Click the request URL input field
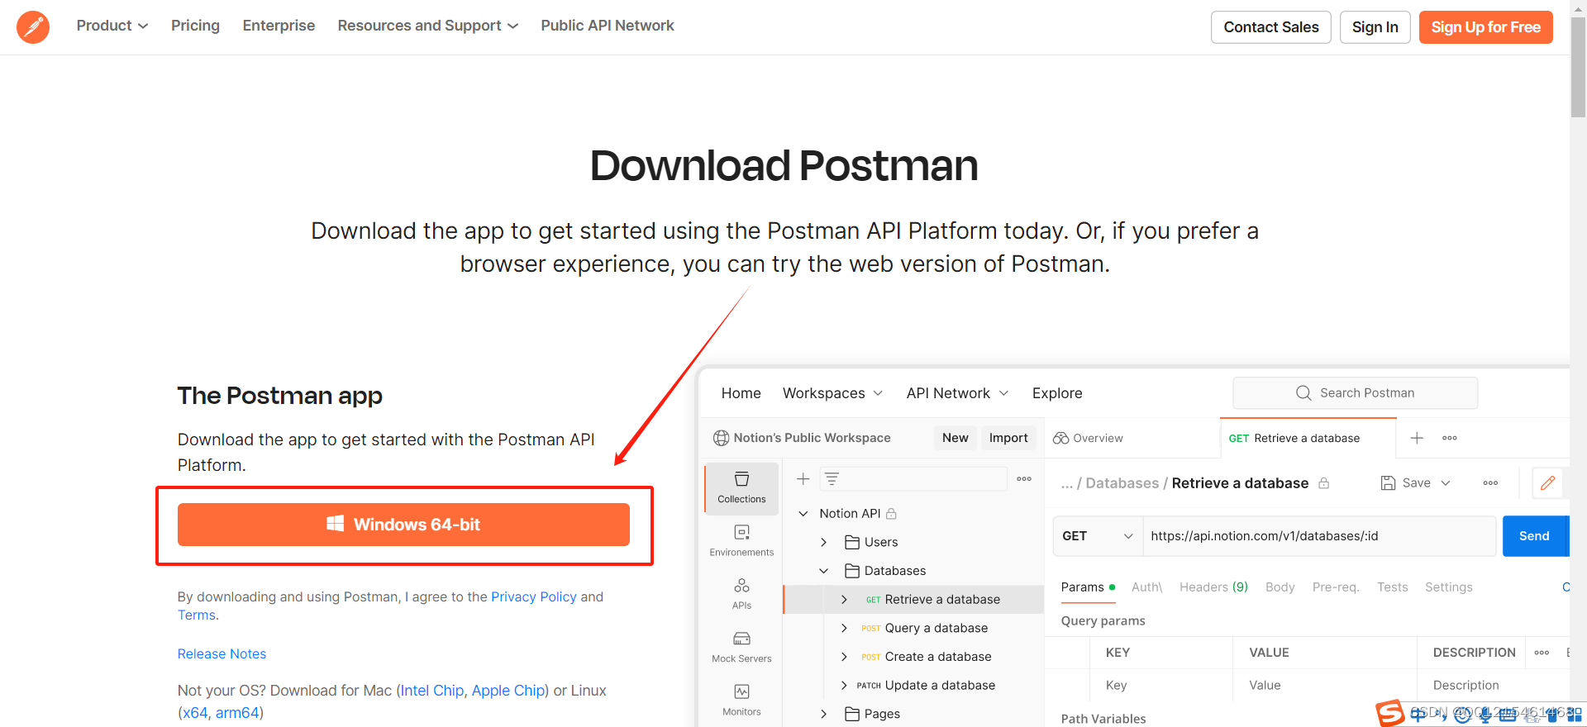The height and width of the screenshot is (727, 1587). click(1319, 536)
